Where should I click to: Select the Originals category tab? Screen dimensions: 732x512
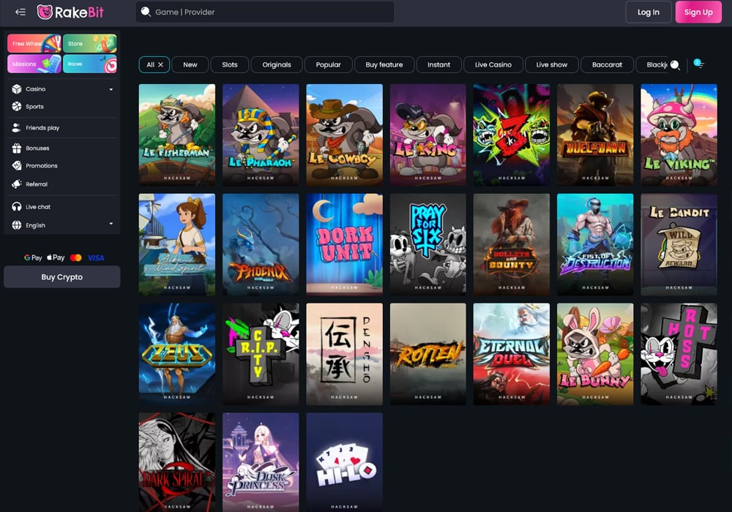[277, 64]
